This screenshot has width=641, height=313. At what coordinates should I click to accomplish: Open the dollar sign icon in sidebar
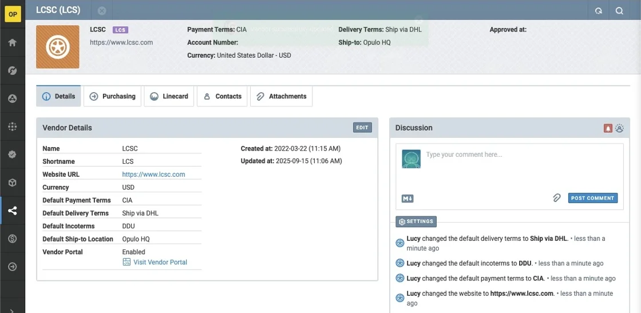(x=12, y=239)
